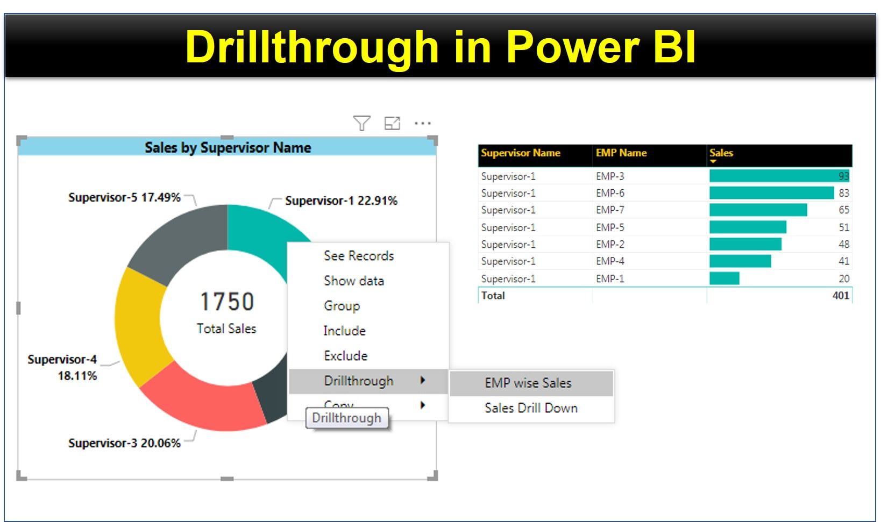Select the EMP-7 table cell

[x=610, y=210]
